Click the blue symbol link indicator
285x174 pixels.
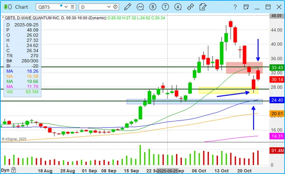(61, 5)
